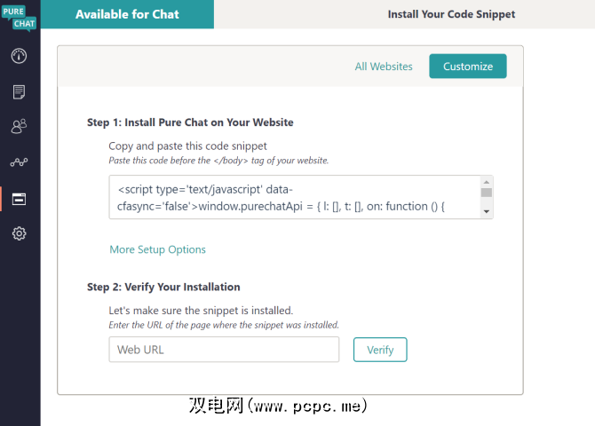
Task: Click the code snippet scrollbar thumb
Action: click(486, 192)
